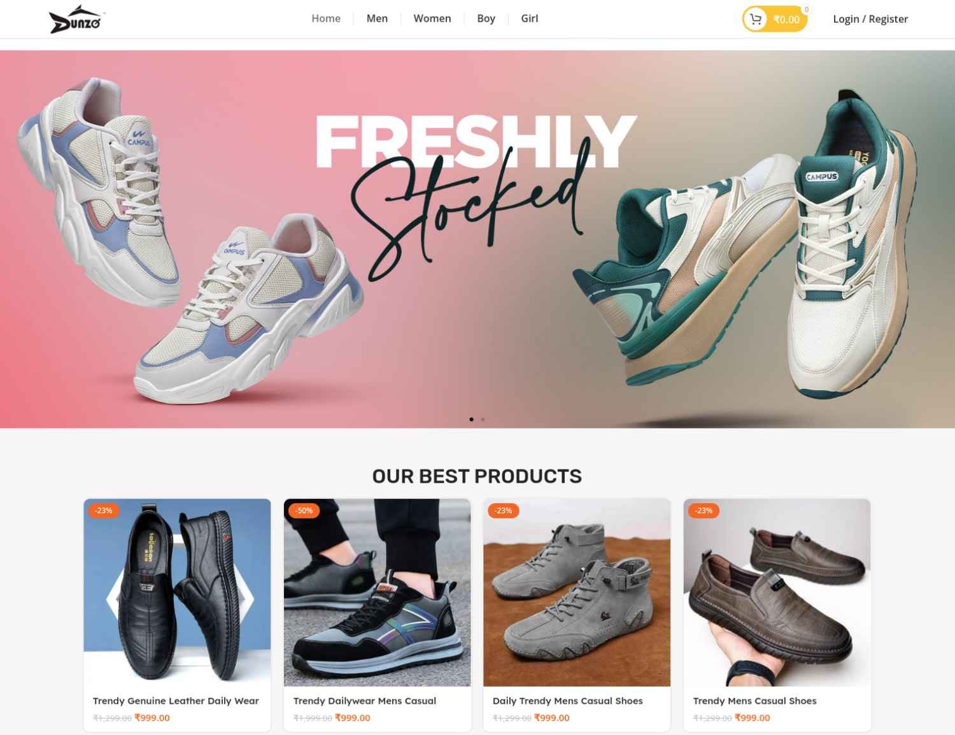Viewport: 955px width, 735px height.
Task: Click the cart item count badge
Action: click(x=806, y=10)
